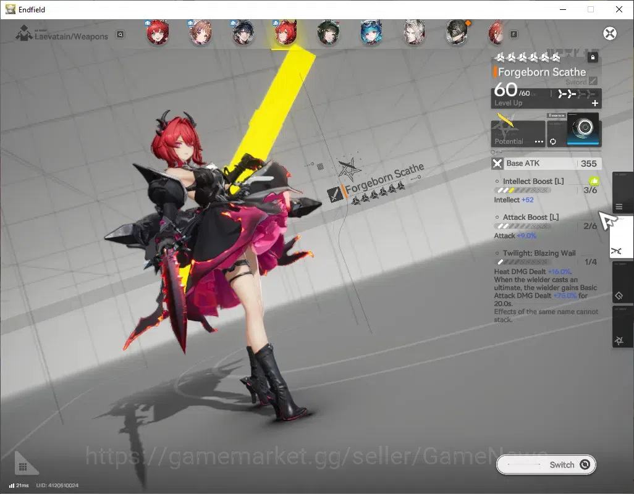Select masked character portrait with orange dot
This screenshot has width=634, height=494.
457,33
